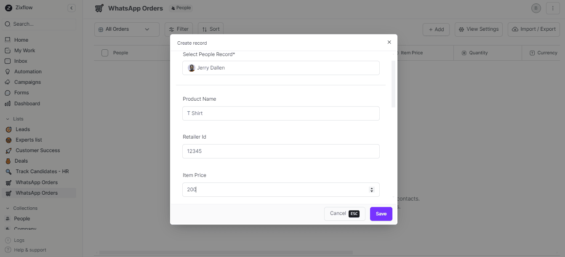Click the Zixflow logo icon
The width and height of the screenshot is (565, 257).
click(x=8, y=8)
